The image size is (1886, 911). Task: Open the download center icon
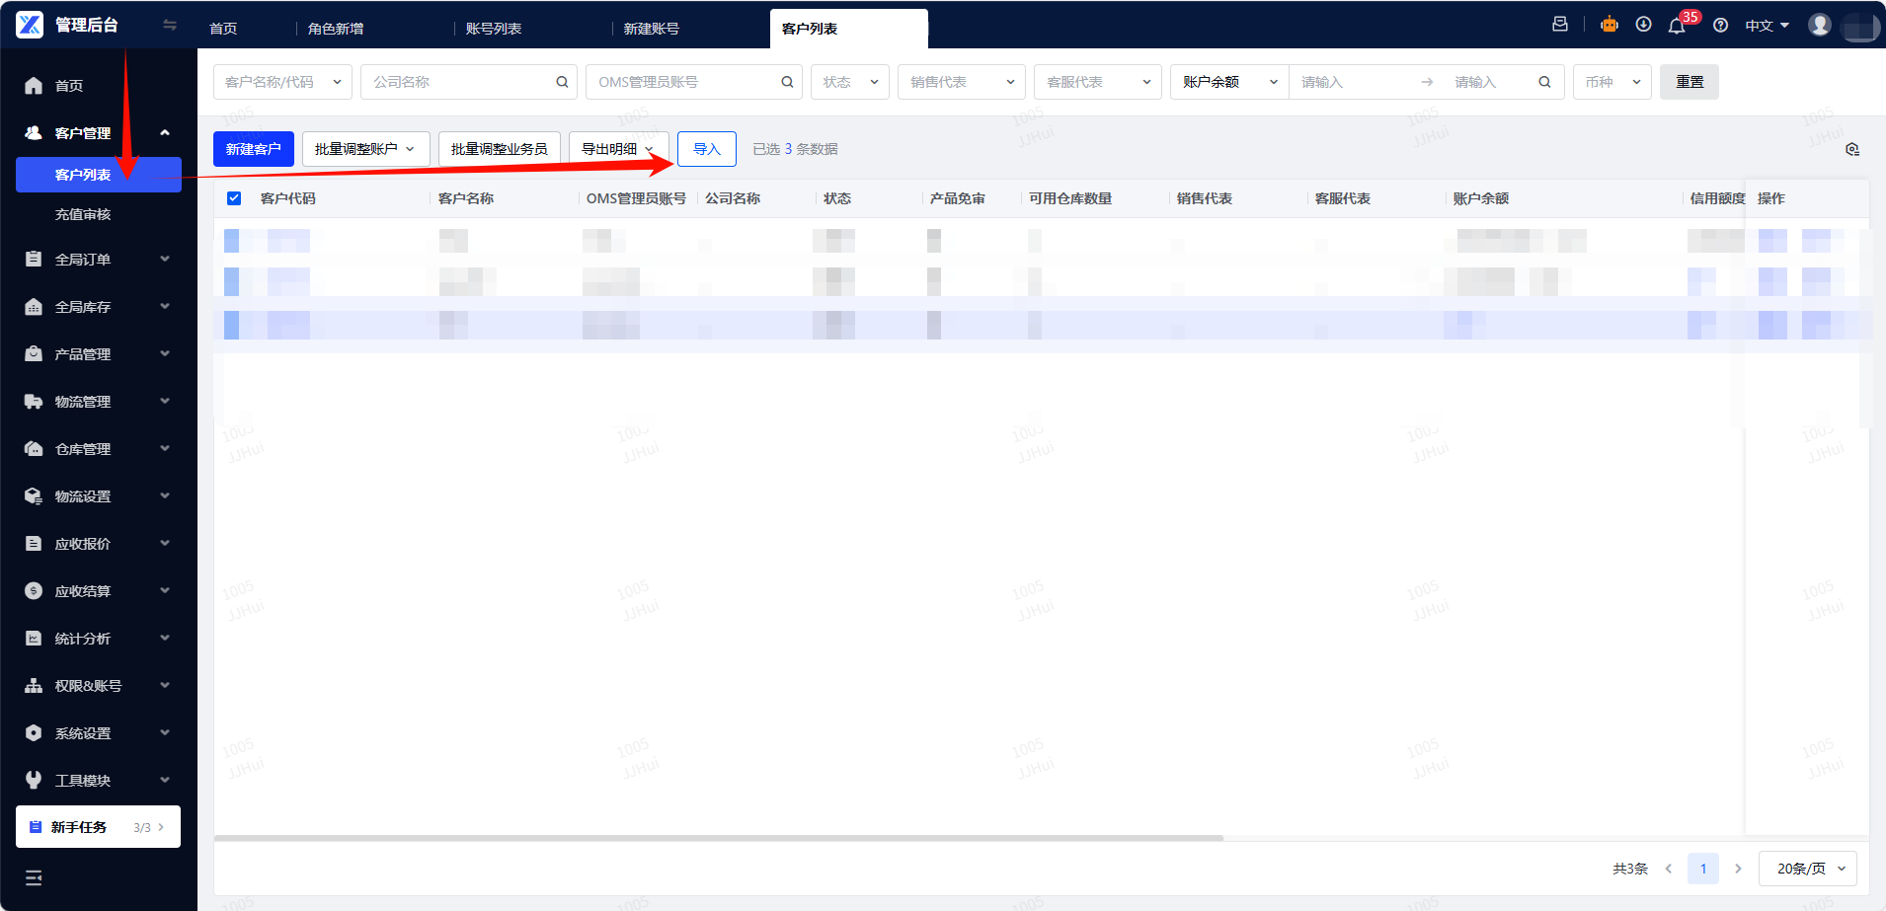[1643, 25]
